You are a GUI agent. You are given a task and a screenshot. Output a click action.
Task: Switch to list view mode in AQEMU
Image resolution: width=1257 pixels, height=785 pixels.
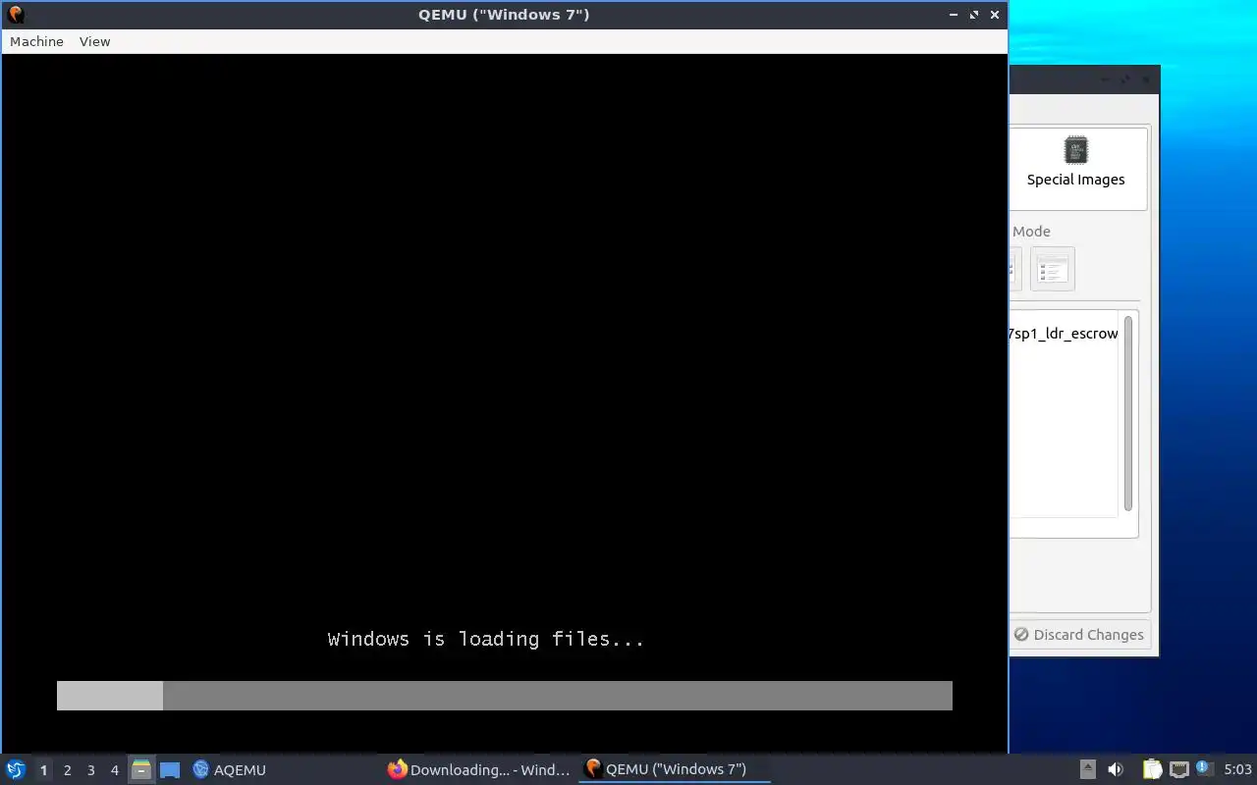click(1052, 269)
